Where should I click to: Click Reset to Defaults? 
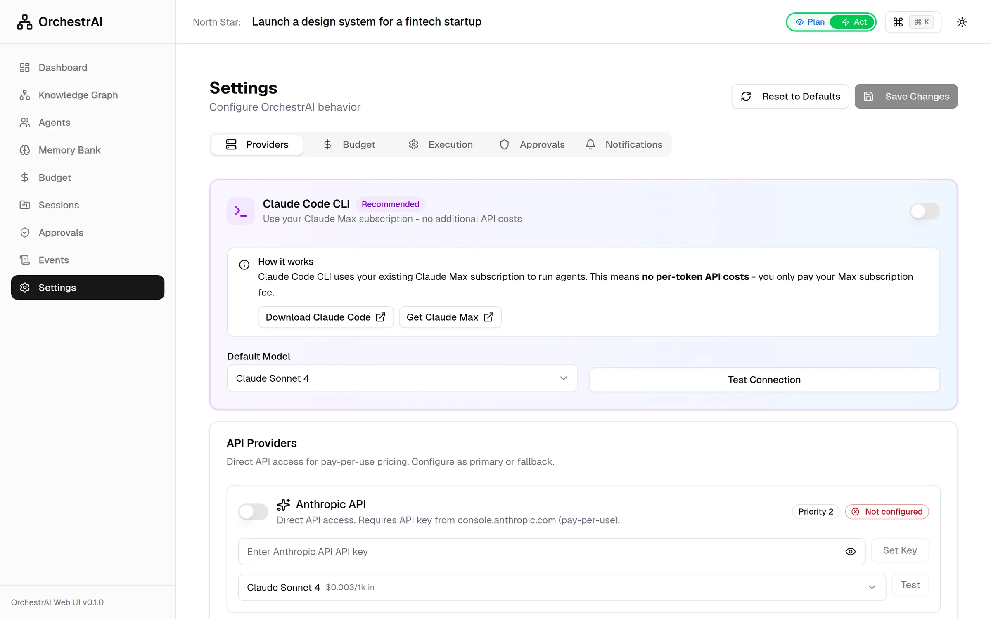click(790, 96)
